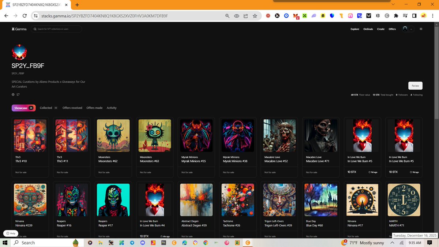Open the profile Twitter bird icon
Screen dimensions: 439x247
(x=18, y=94)
